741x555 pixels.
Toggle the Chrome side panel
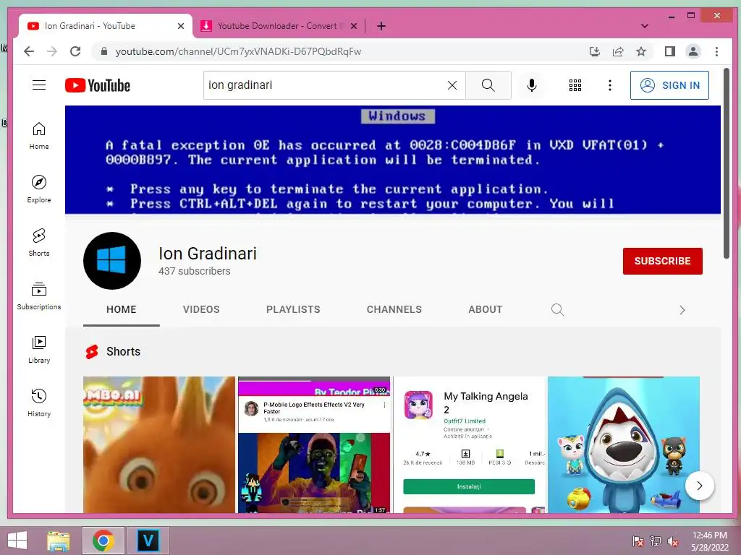669,51
